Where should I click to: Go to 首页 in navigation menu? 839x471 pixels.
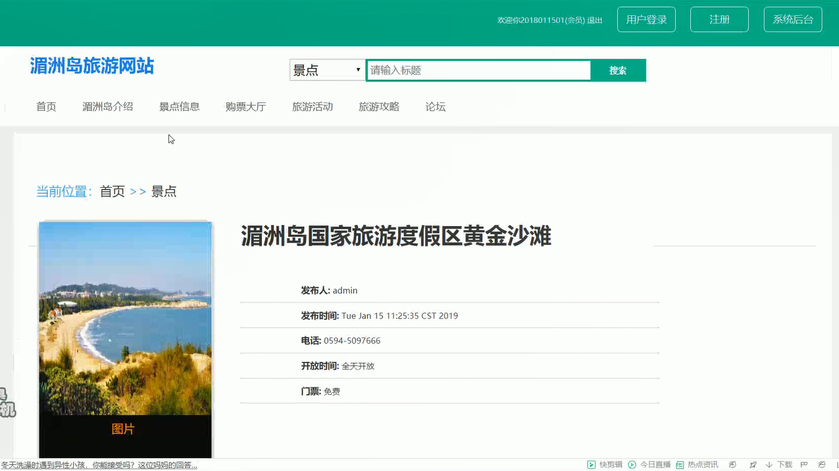click(46, 107)
